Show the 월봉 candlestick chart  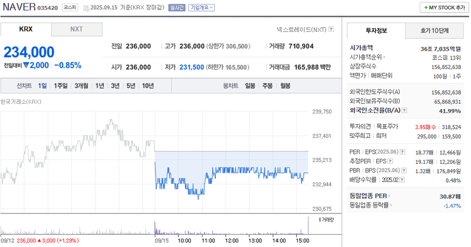(286, 85)
